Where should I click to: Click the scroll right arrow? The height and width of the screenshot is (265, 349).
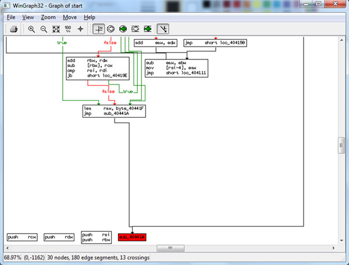[x=333, y=248]
